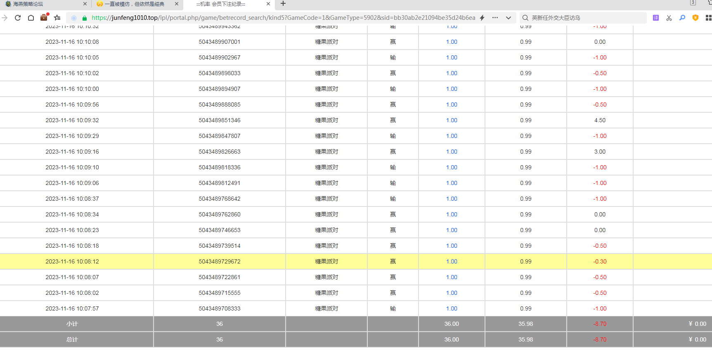Viewport: 712px width, 351px height.
Task: Select timestamp 2023-11-16 10:10:05
Action: 72,57
